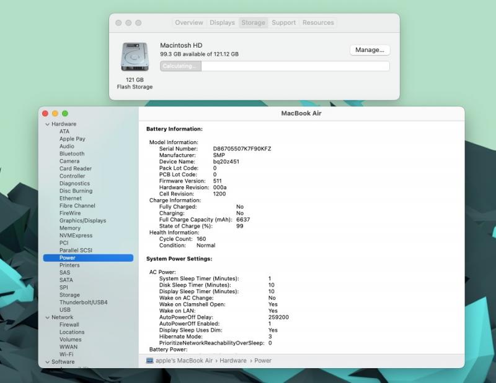Switch to the Displays tab
This screenshot has height=383, width=496.
pos(222,23)
